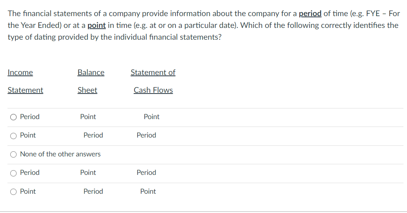
Task: Click Cash Flows 'Point' in Point-Period-Point option
Action: tap(148, 191)
